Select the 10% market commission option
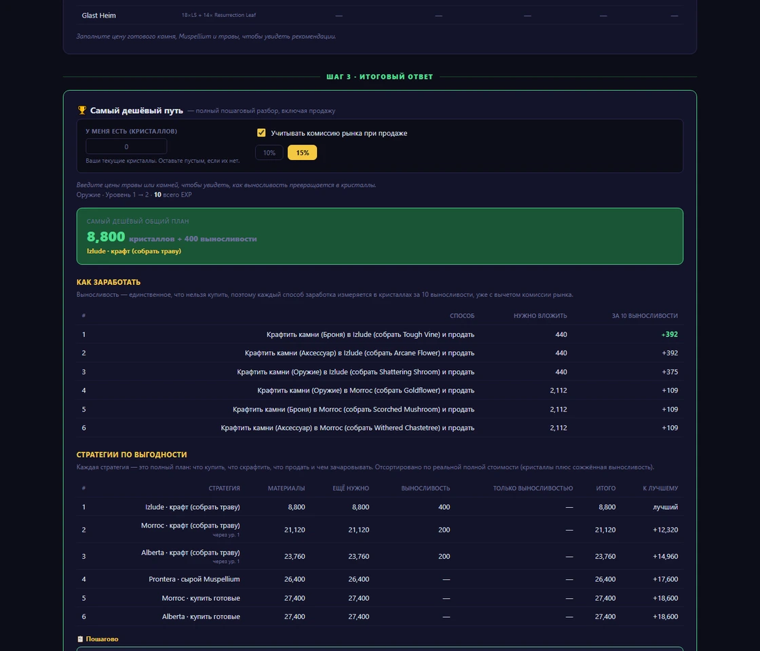Image resolution: width=760 pixels, height=651 pixels. tap(269, 153)
